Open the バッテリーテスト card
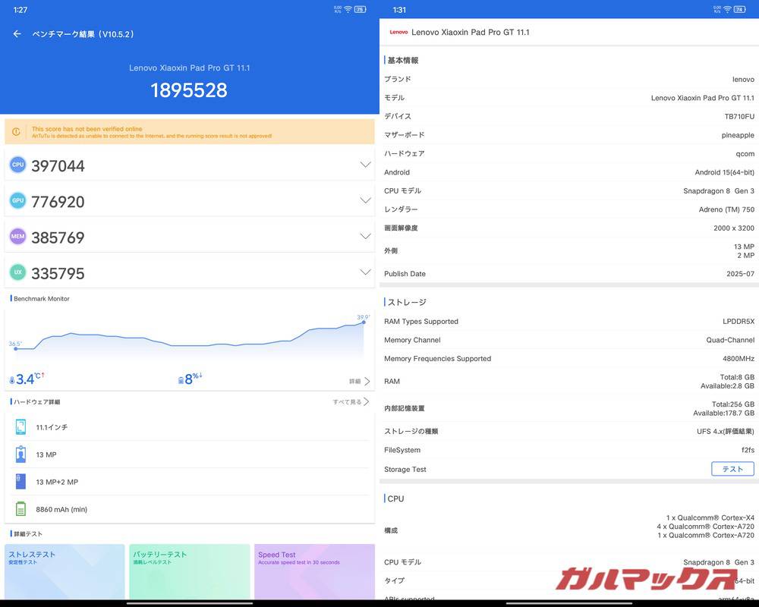Image resolution: width=759 pixels, height=607 pixels. point(189,571)
